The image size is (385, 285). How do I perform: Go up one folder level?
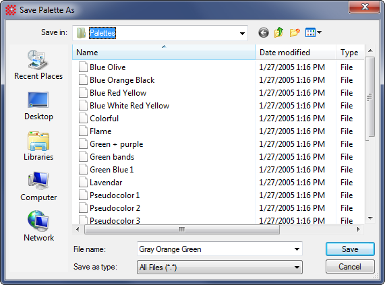tap(279, 32)
